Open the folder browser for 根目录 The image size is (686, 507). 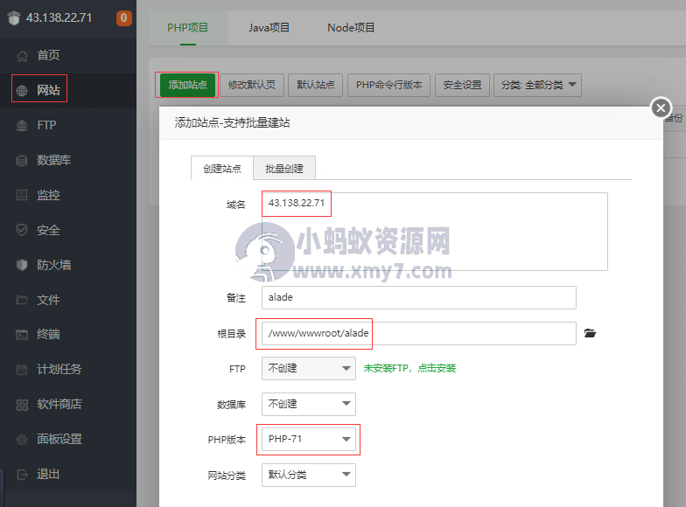tap(590, 334)
